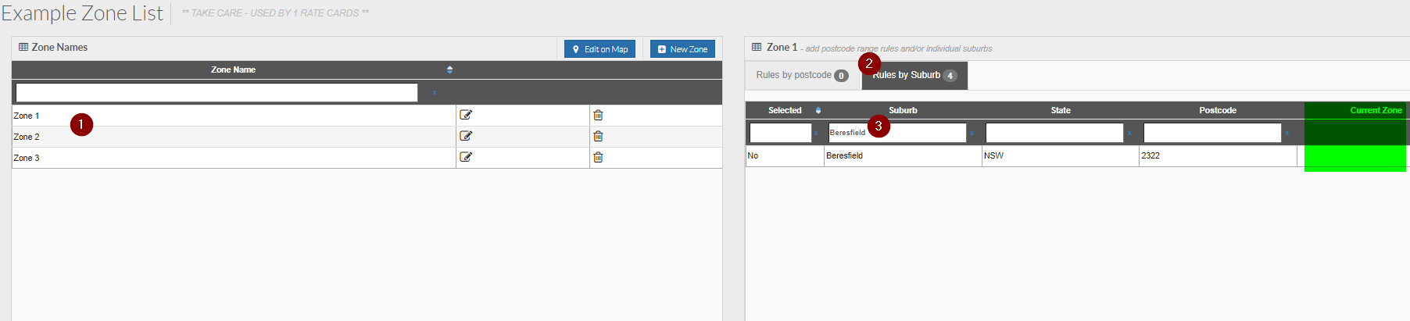Sort the Selected column arrows
This screenshot has height=321, width=1410.
818,110
